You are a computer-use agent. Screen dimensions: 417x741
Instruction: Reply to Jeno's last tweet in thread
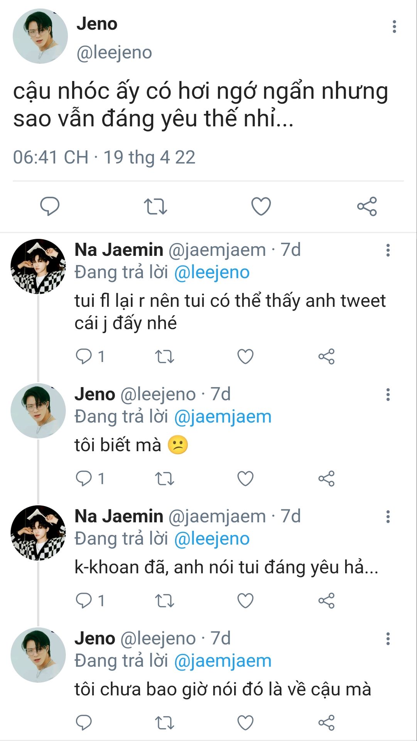coord(84,722)
